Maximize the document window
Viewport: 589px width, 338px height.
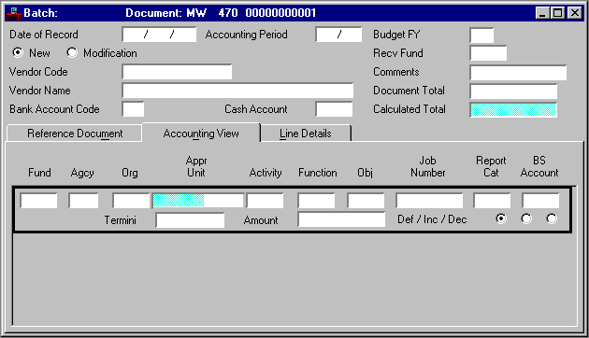[x=558, y=13]
